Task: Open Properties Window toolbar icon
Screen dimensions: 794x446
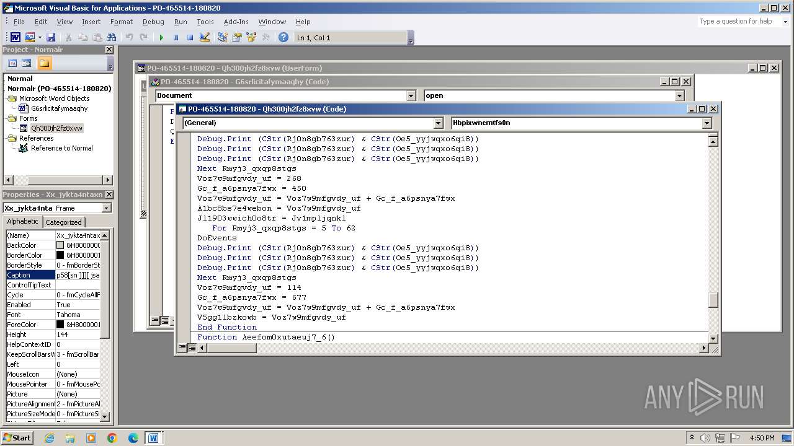Action: click(237, 38)
